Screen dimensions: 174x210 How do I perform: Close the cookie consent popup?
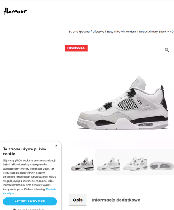point(56,146)
